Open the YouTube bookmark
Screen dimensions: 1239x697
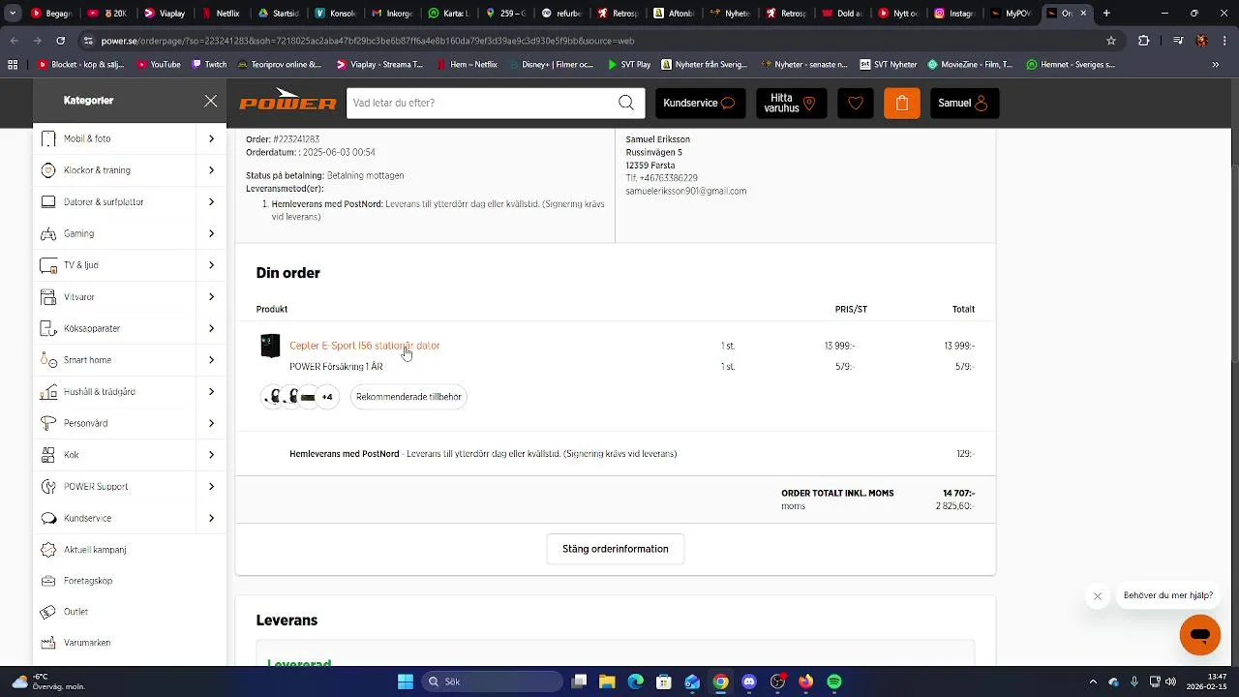159,65
